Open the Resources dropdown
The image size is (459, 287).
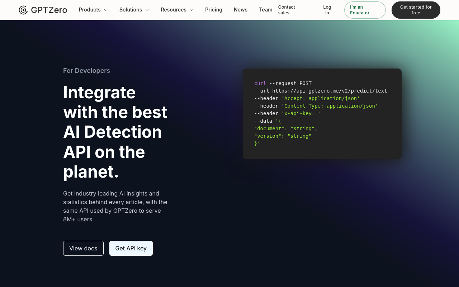[177, 10]
